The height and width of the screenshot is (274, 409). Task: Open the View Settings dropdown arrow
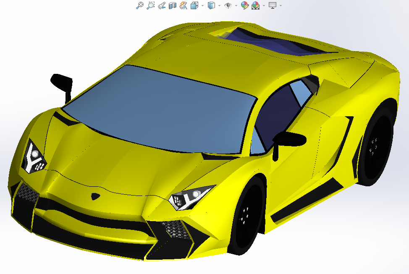pyautogui.click(x=281, y=5)
